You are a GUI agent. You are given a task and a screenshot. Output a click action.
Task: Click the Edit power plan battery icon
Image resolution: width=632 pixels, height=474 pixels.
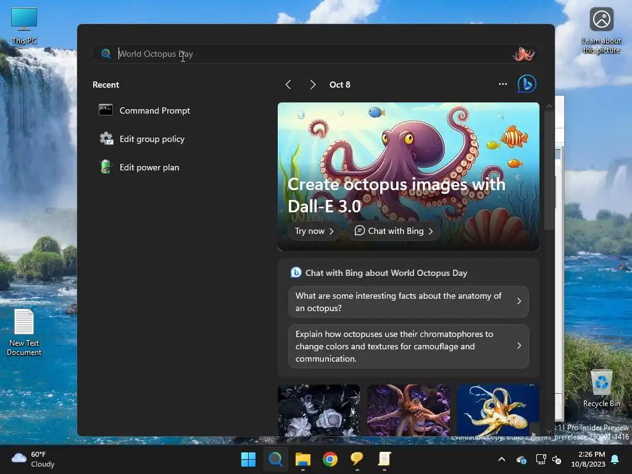(x=106, y=167)
